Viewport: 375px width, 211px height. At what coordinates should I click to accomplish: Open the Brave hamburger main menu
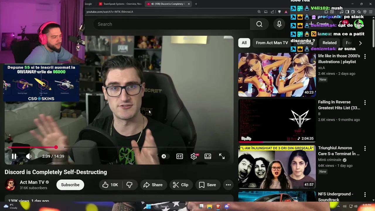(371, 12)
